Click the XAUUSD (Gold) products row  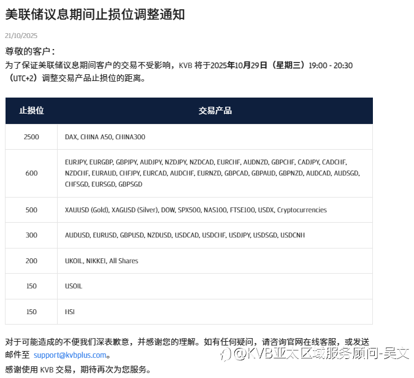pyautogui.click(x=215, y=210)
